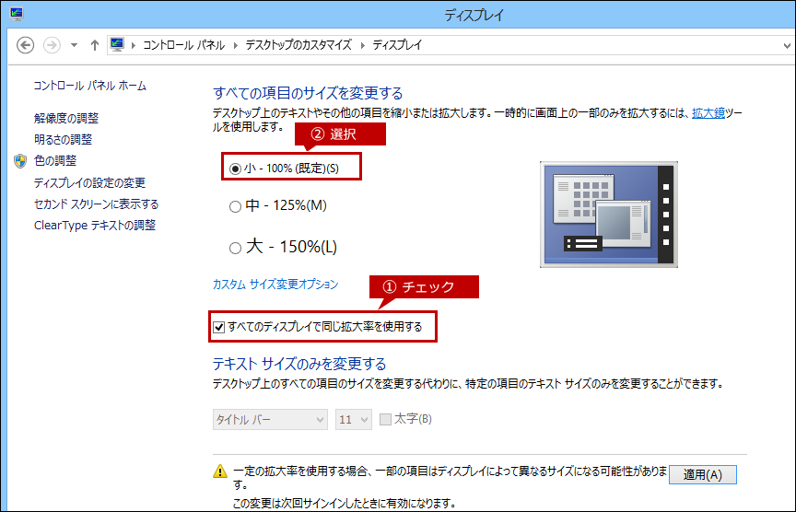Open the font size 11 dropdown

tap(354, 420)
